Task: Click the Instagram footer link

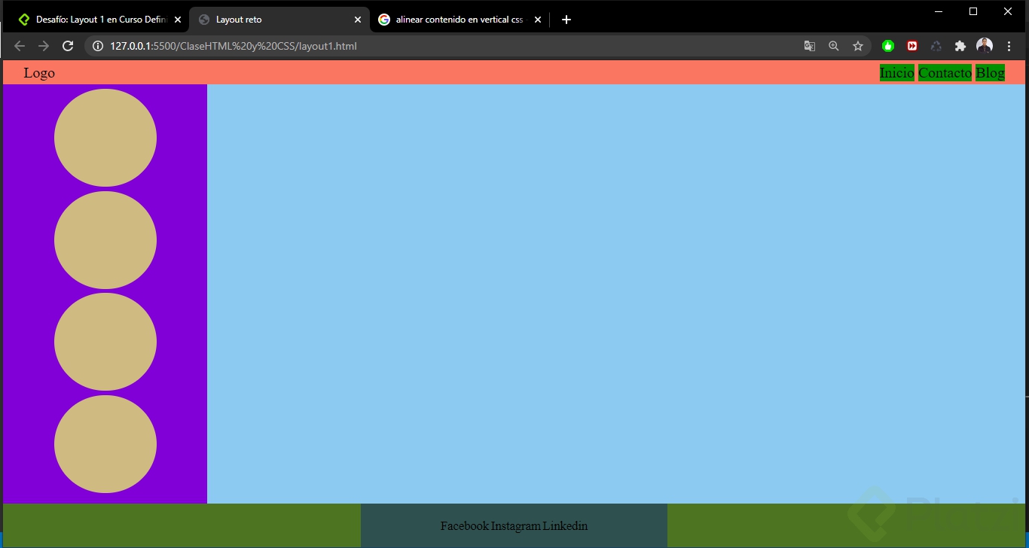Action: click(516, 526)
